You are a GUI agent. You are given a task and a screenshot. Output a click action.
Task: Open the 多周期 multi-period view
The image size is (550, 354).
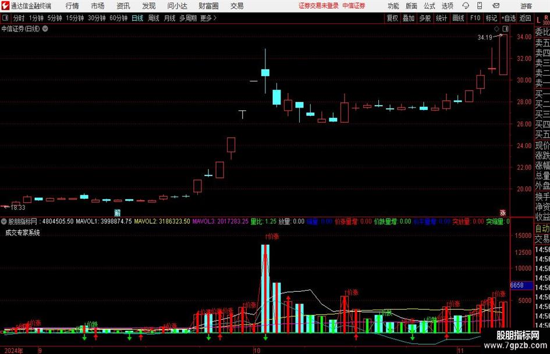click(188, 18)
